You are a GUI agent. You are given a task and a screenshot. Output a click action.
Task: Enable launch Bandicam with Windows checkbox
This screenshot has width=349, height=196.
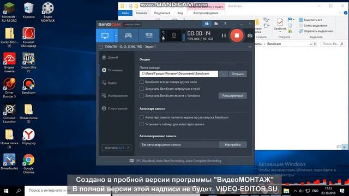pyautogui.click(x=141, y=96)
